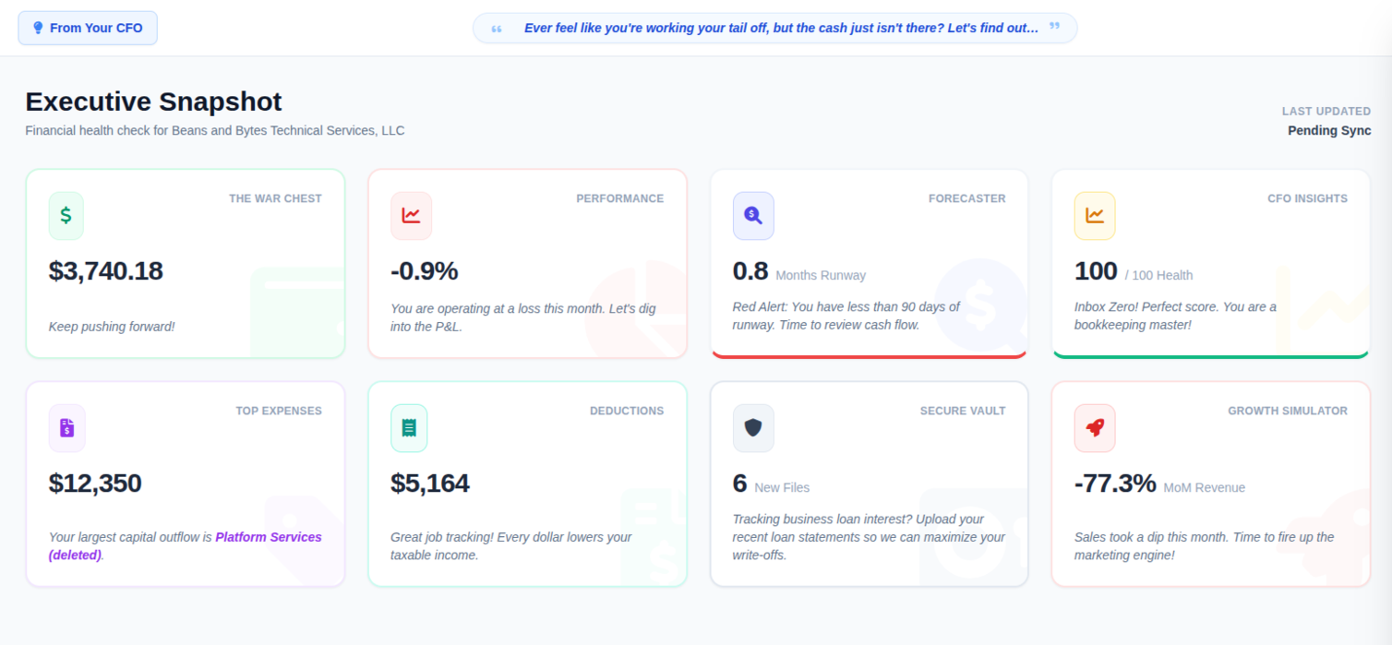
Task: Open the CFO Insights 100 Health card
Action: point(1211,263)
